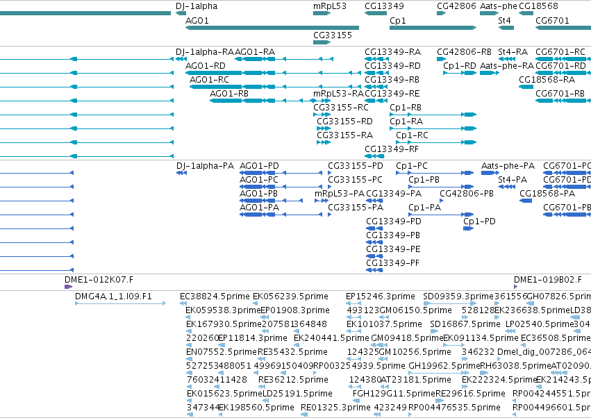This screenshot has width=591, height=418.
Task: Select transcript Cp1-RC
Action: click(x=436, y=142)
